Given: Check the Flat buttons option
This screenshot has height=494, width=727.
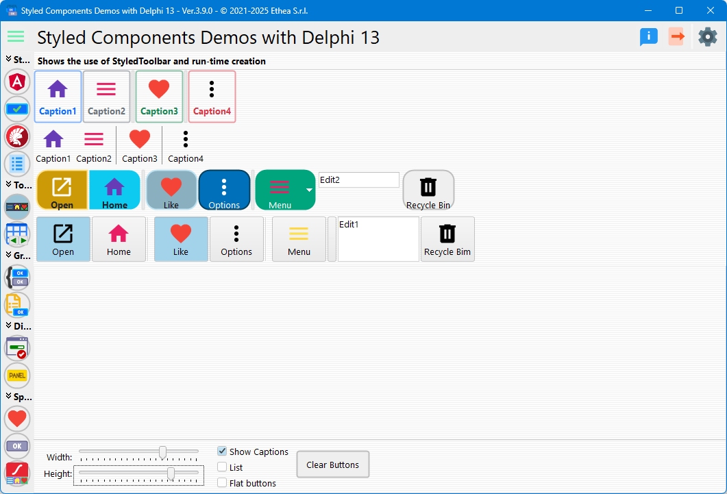Looking at the screenshot, I should 222,483.
